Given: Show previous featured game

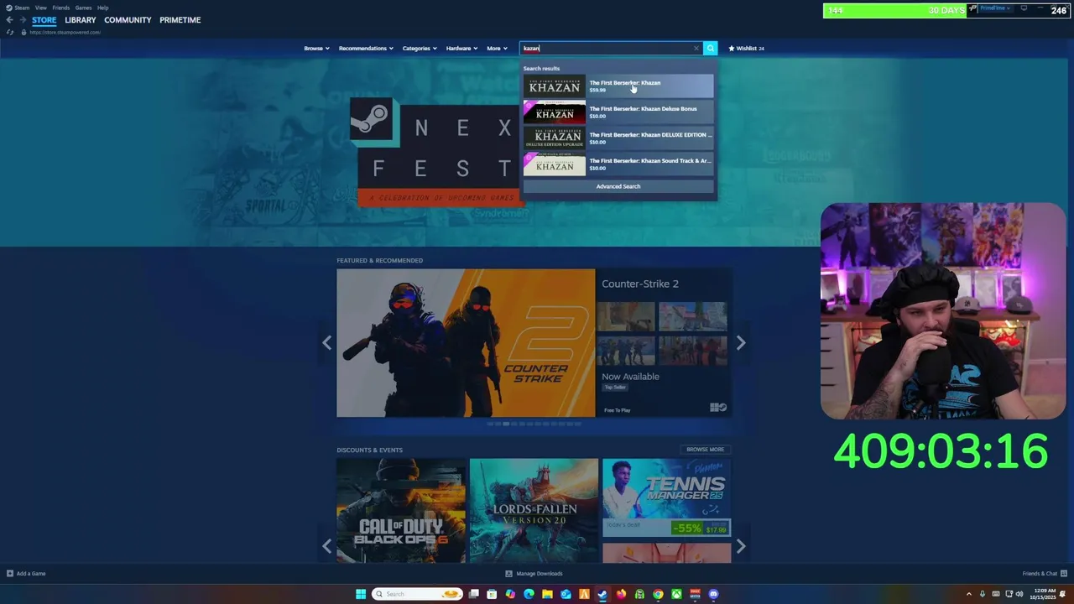Looking at the screenshot, I should point(326,342).
